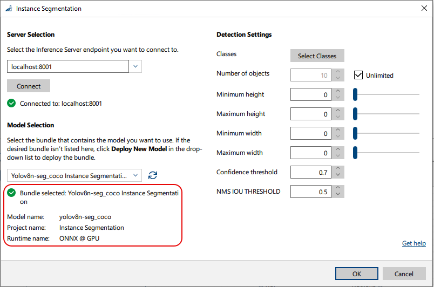Click the localhost:8001 endpoint text field
Viewport: 434px width, 287px height.
pyautogui.click(x=68, y=66)
